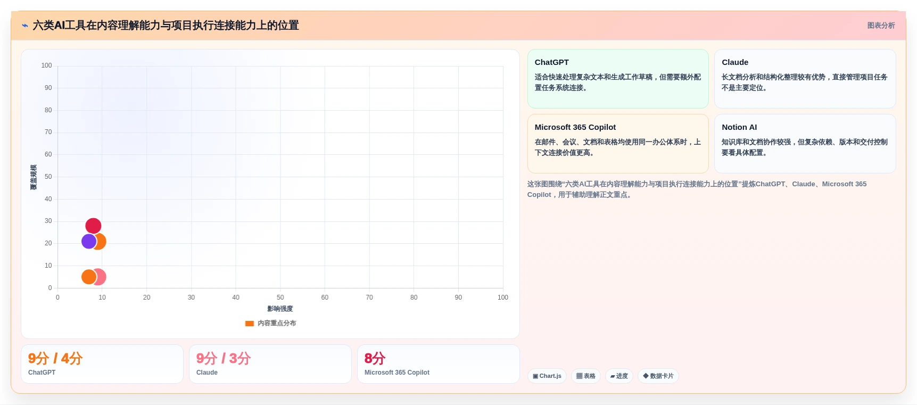Open the ChatGPT description card
The height and width of the screenshot is (405, 917).
(618, 79)
